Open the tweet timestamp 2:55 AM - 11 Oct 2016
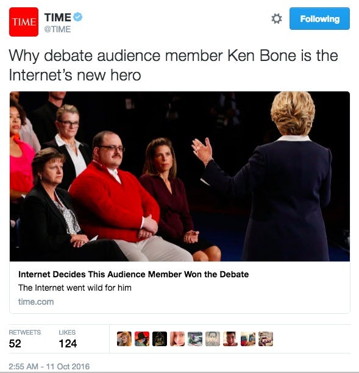 (49, 366)
